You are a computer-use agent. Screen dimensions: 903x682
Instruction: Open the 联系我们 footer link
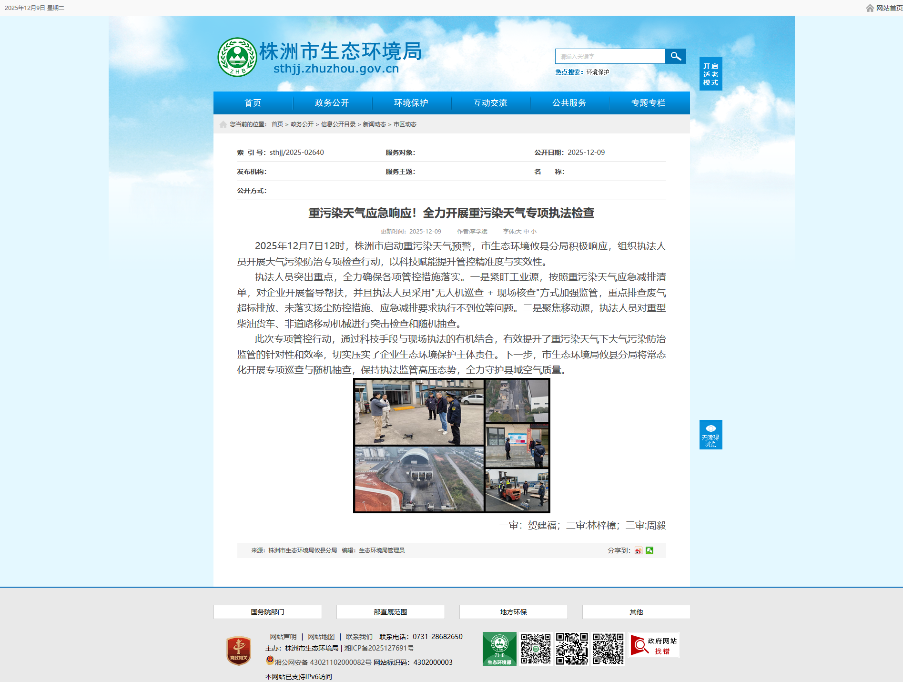pyautogui.click(x=359, y=637)
